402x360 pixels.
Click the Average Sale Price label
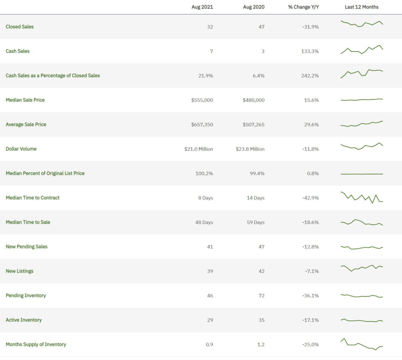pyautogui.click(x=26, y=124)
